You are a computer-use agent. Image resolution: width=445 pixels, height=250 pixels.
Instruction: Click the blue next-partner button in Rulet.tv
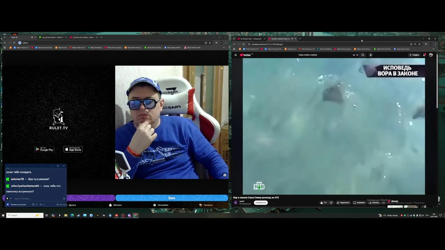pos(172,198)
